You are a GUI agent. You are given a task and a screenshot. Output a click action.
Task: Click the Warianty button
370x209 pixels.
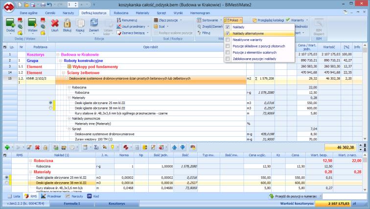click(297, 20)
